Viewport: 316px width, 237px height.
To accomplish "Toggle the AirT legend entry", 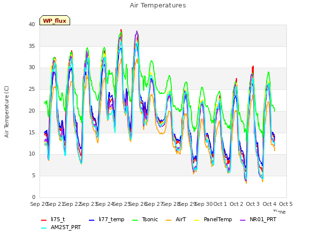I will click(176, 219).
